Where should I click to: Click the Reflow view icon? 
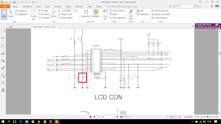coord(54,14)
